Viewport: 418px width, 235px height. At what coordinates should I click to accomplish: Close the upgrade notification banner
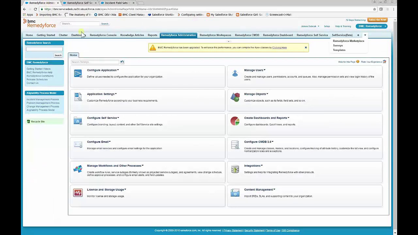coord(306,48)
